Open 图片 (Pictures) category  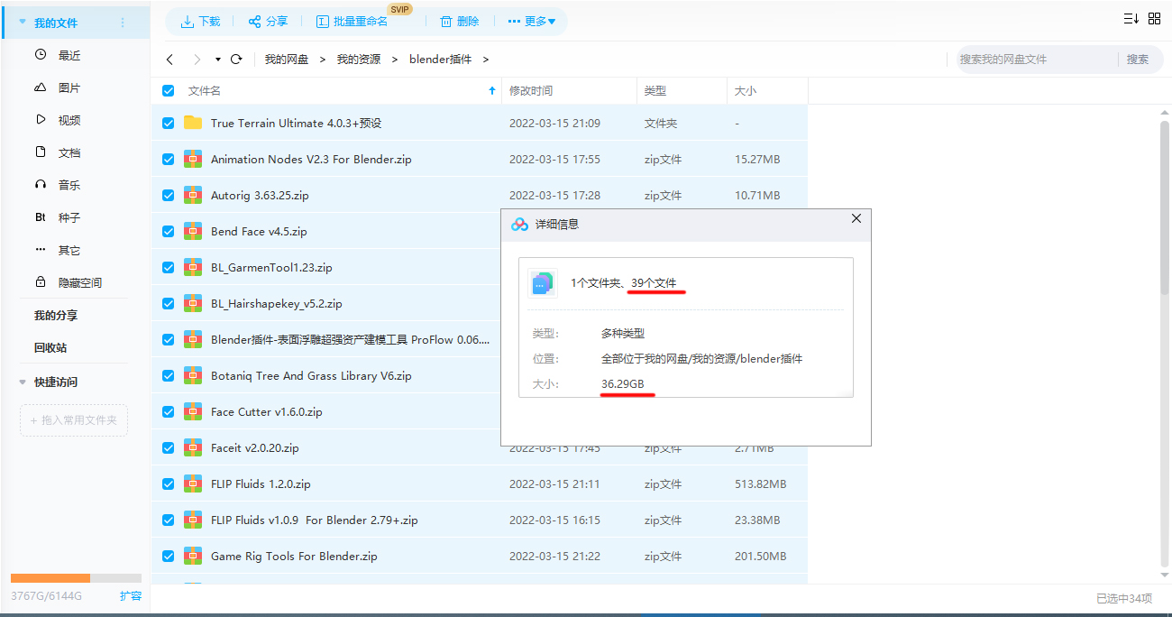point(69,87)
